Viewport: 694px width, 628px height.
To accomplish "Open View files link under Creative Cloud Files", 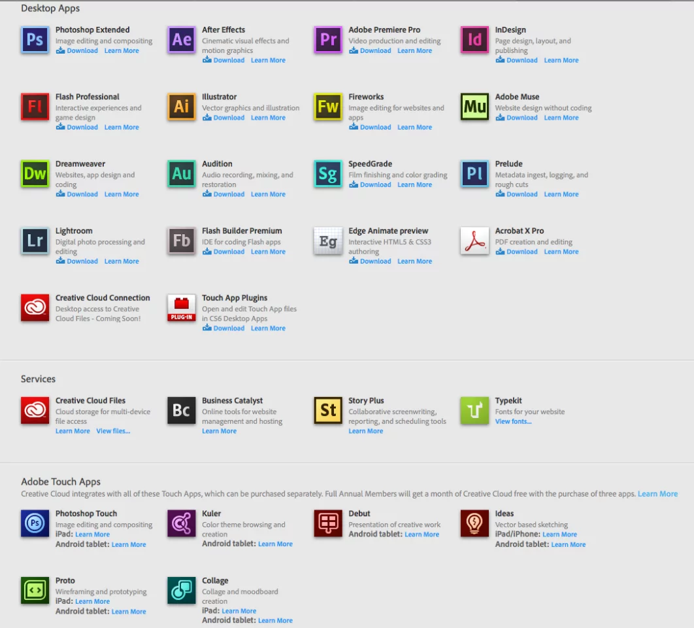I will [113, 430].
